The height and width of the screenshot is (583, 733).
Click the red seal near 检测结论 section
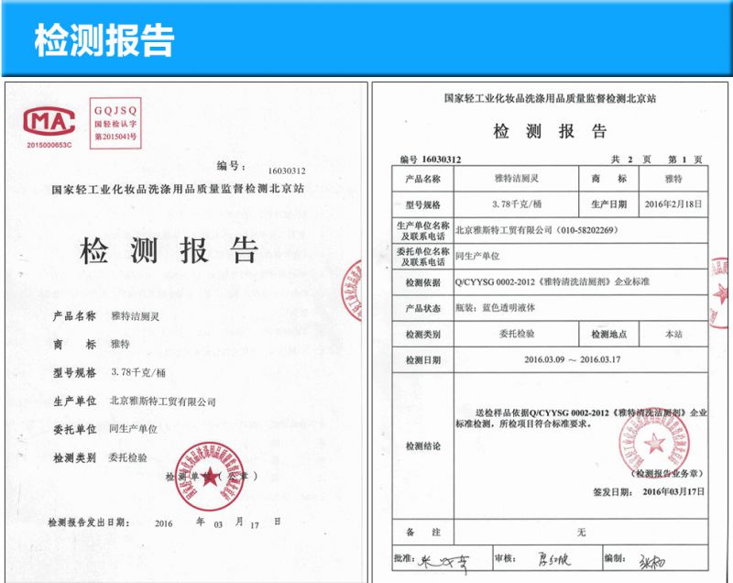[652, 445]
